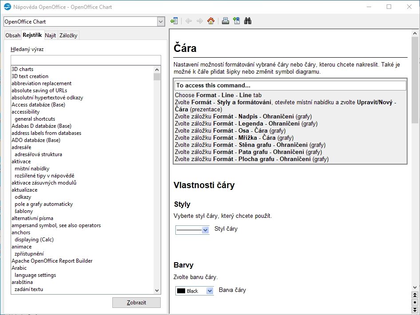
Task: Switch to the Obsah tab
Action: 12,35
